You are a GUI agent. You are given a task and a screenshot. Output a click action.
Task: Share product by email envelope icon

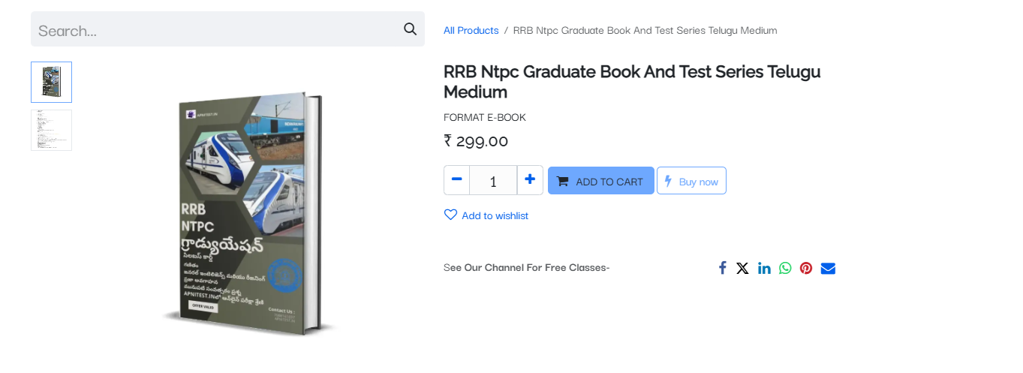tap(828, 268)
